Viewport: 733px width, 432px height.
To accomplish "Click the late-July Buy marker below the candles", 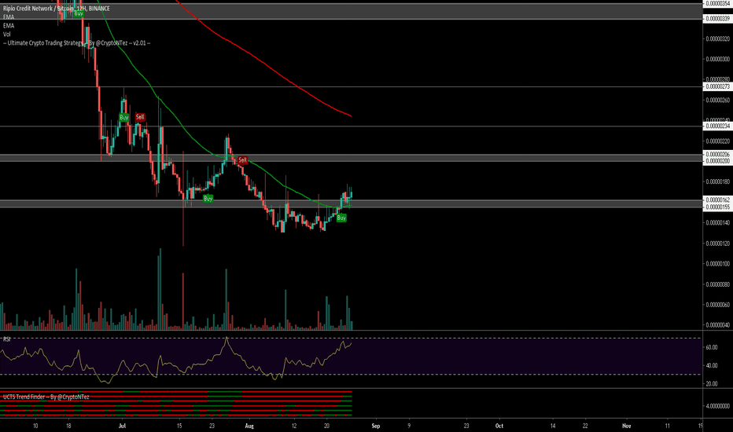I will (x=208, y=199).
